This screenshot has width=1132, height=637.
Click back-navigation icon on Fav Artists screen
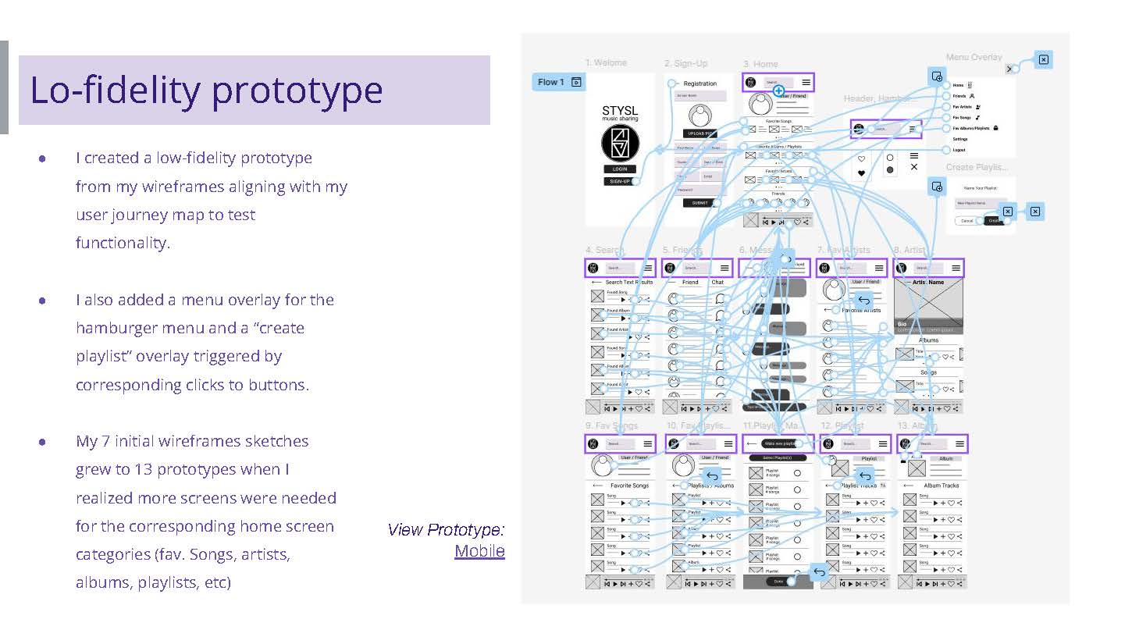864,299
